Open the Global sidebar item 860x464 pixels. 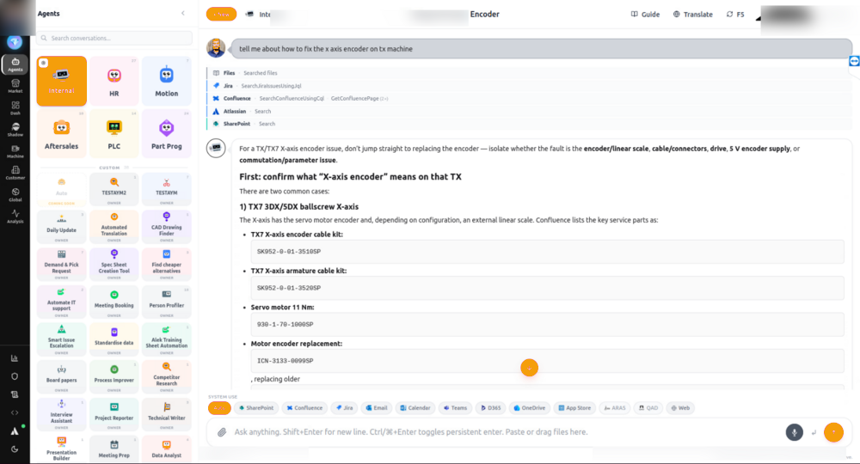coord(15,194)
